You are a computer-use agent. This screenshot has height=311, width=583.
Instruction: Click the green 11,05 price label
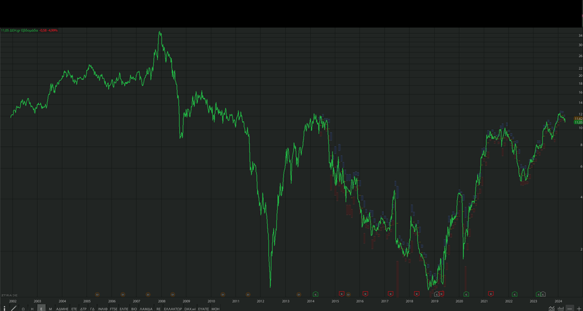point(578,123)
